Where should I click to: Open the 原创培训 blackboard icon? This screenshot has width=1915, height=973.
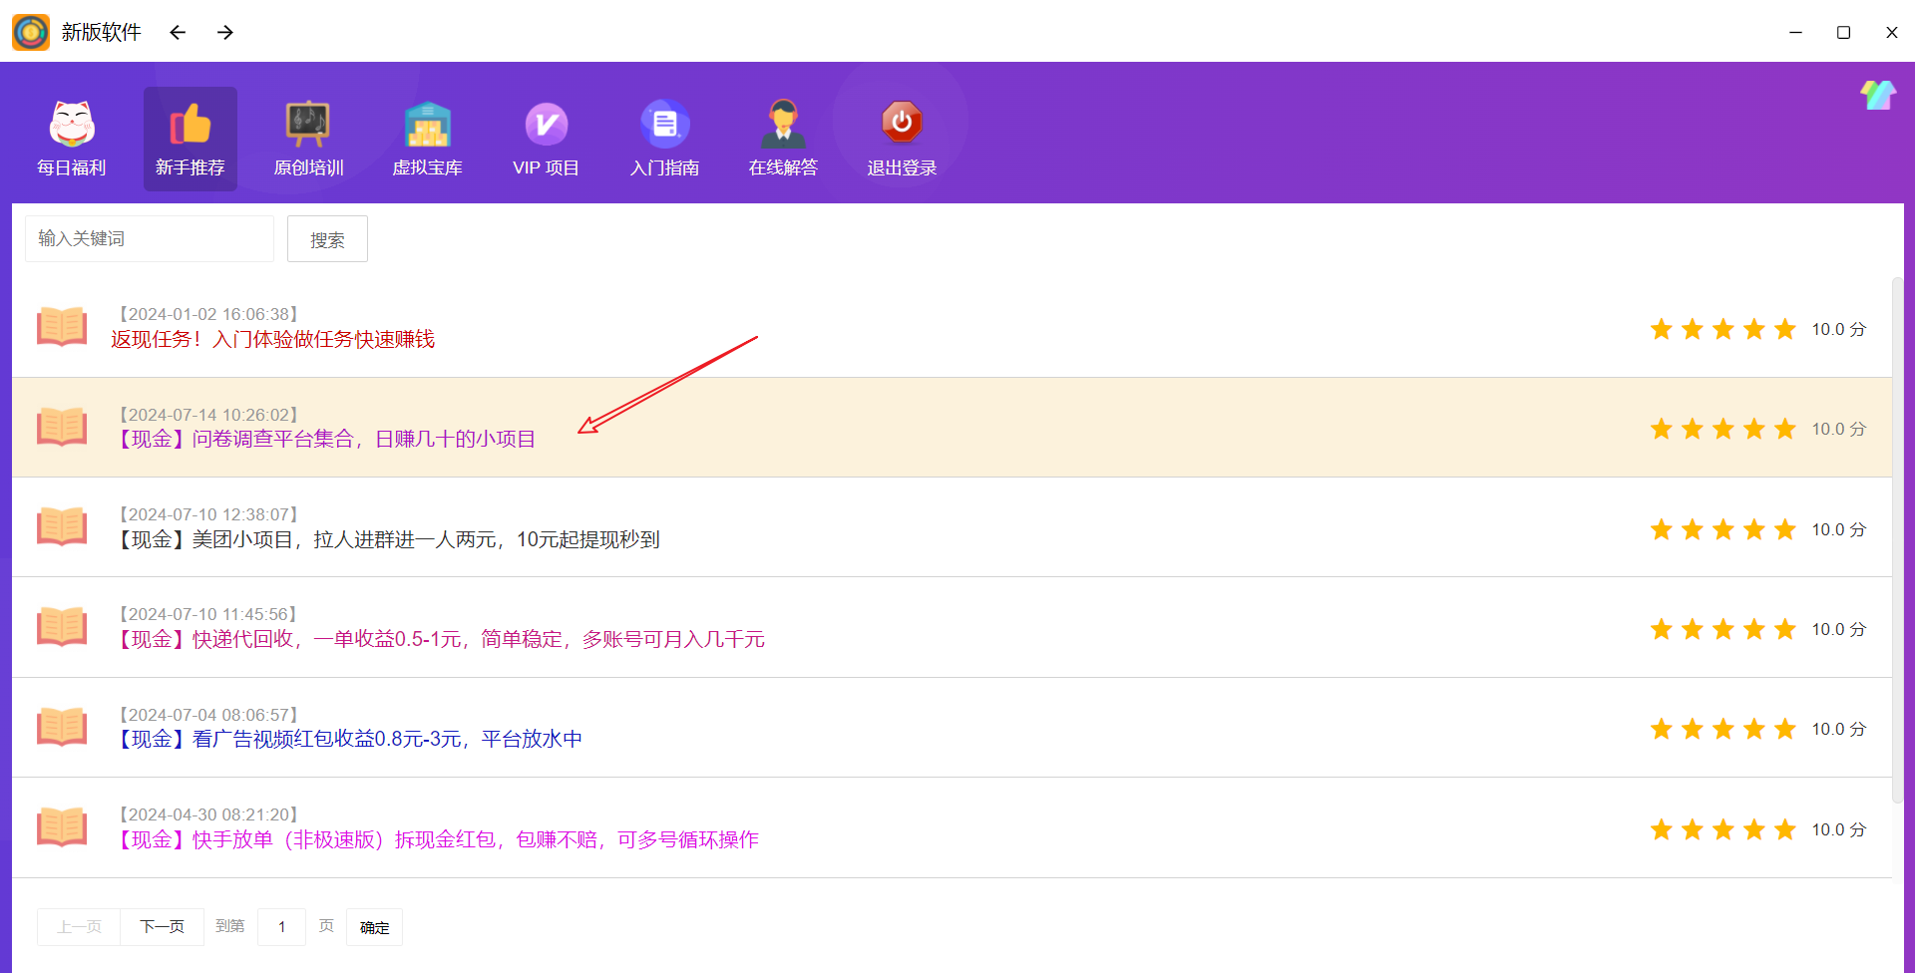click(x=308, y=125)
